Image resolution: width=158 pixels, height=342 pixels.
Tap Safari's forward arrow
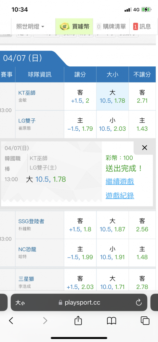(x=45, y=321)
